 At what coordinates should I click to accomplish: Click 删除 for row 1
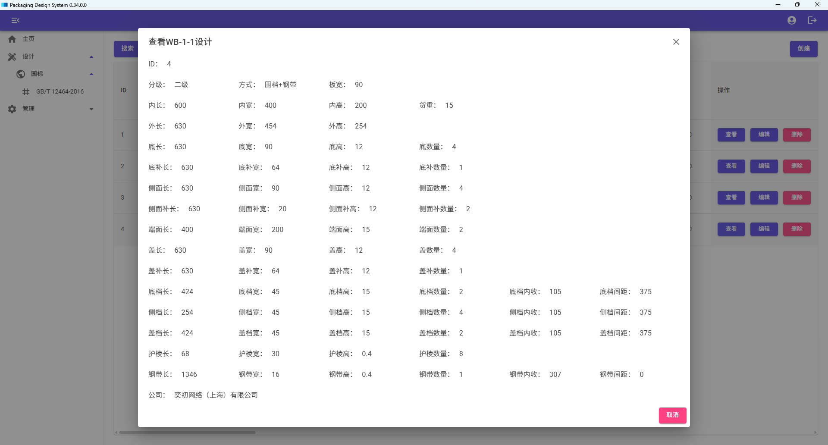797,135
